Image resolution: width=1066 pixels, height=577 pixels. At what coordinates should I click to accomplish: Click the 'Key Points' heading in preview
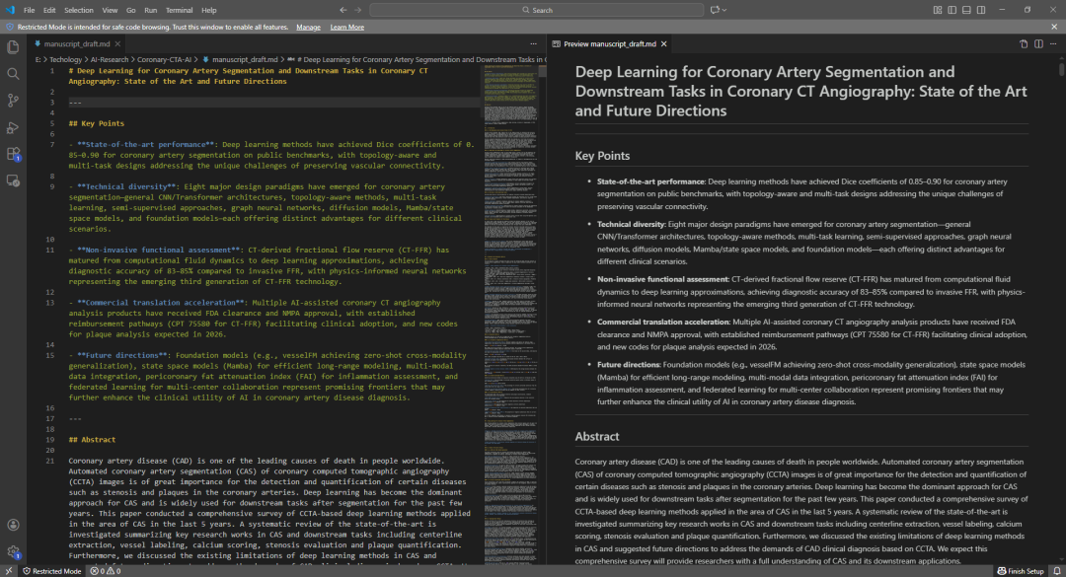pos(602,156)
